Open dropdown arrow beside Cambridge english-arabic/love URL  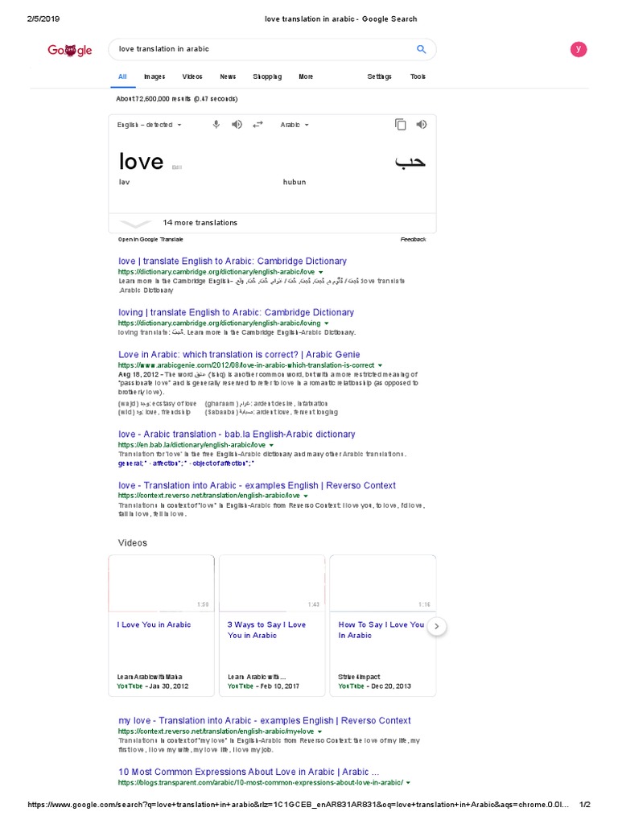click(x=320, y=272)
